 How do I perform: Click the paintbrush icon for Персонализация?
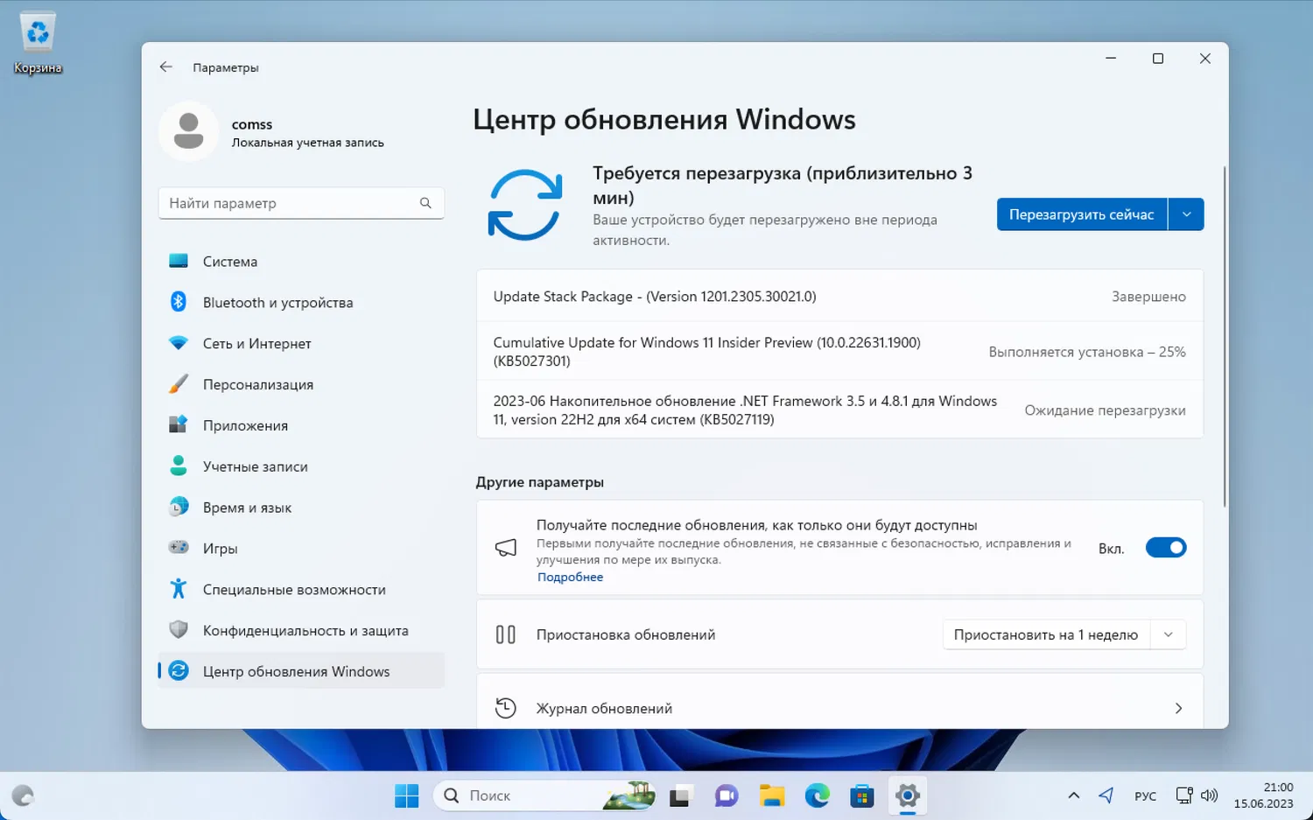(x=179, y=384)
